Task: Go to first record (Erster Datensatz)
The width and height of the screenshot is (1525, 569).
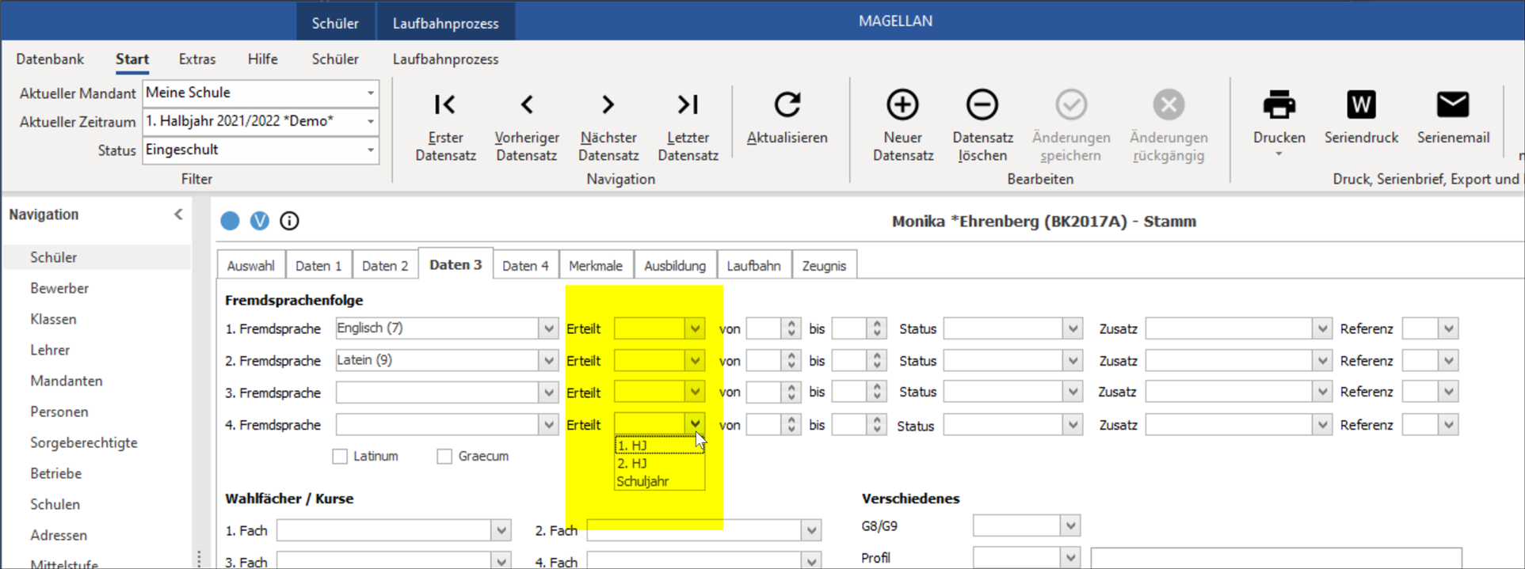Action: click(x=445, y=104)
